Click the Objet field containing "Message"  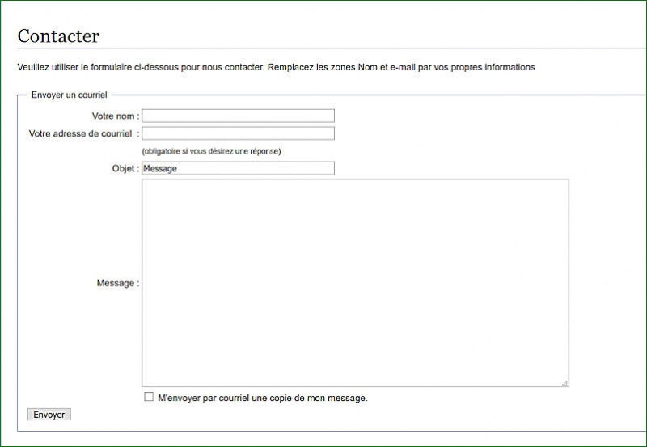click(x=238, y=168)
